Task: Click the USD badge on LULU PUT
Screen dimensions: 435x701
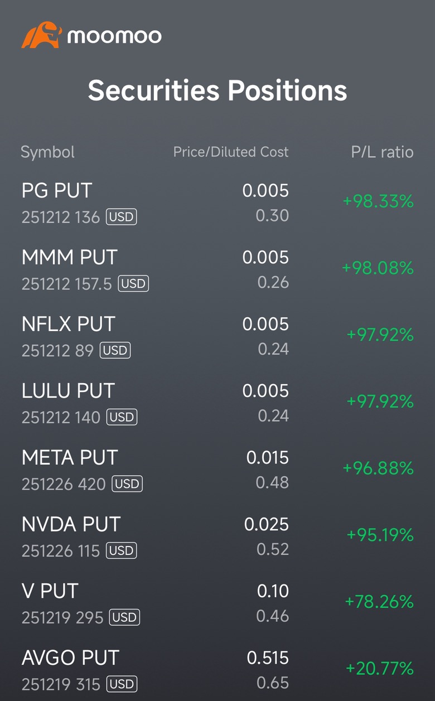Action: tap(122, 417)
